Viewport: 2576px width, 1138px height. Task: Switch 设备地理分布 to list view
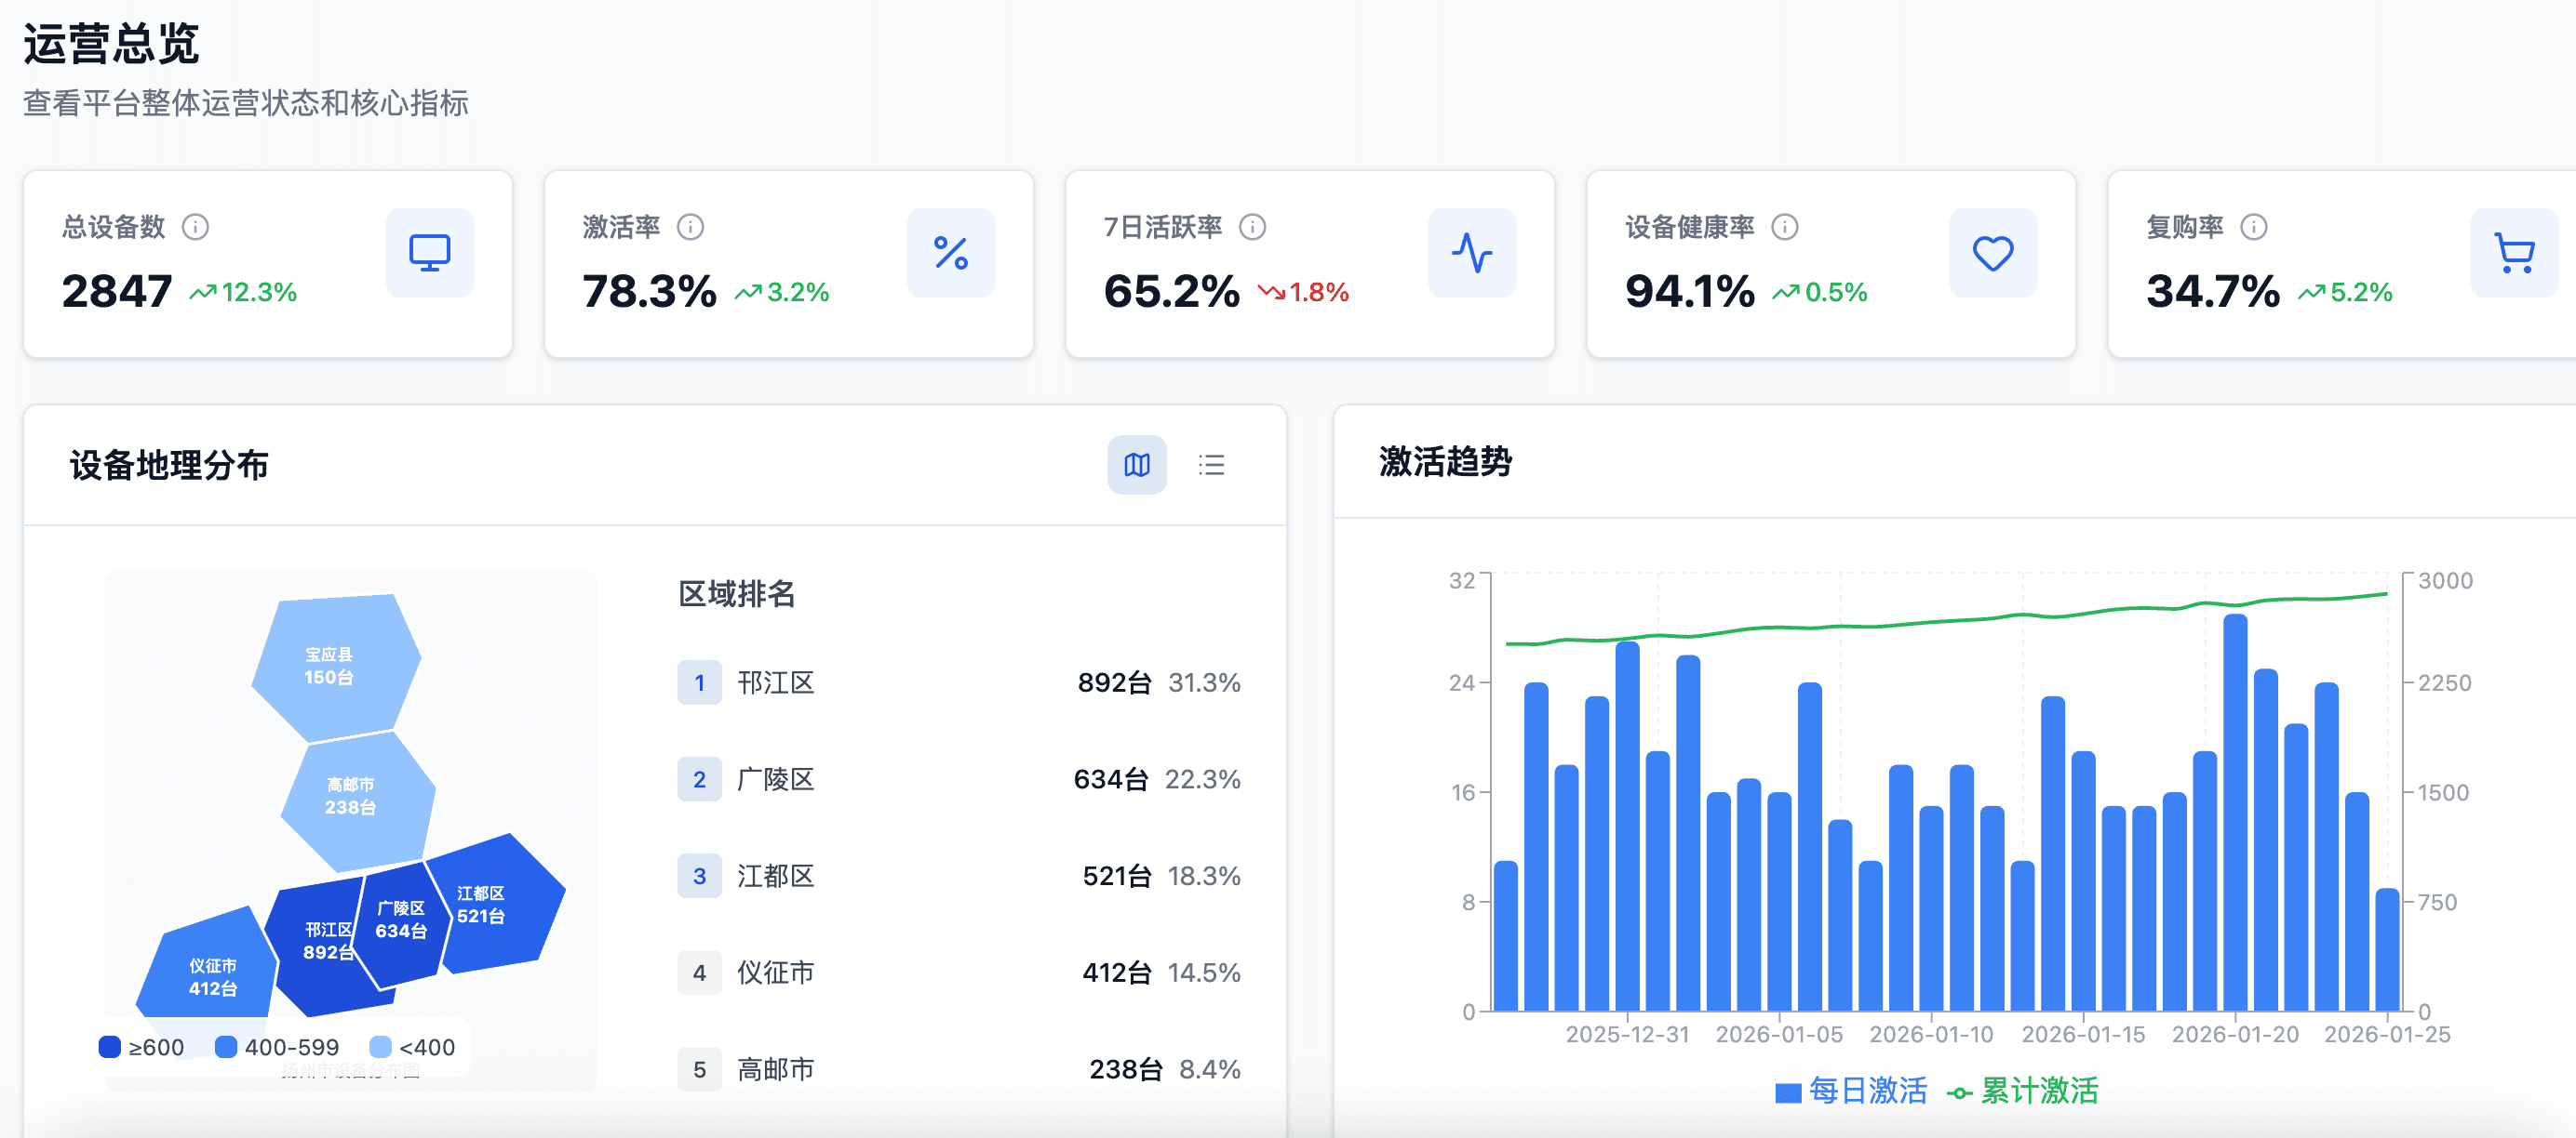[x=1211, y=465]
